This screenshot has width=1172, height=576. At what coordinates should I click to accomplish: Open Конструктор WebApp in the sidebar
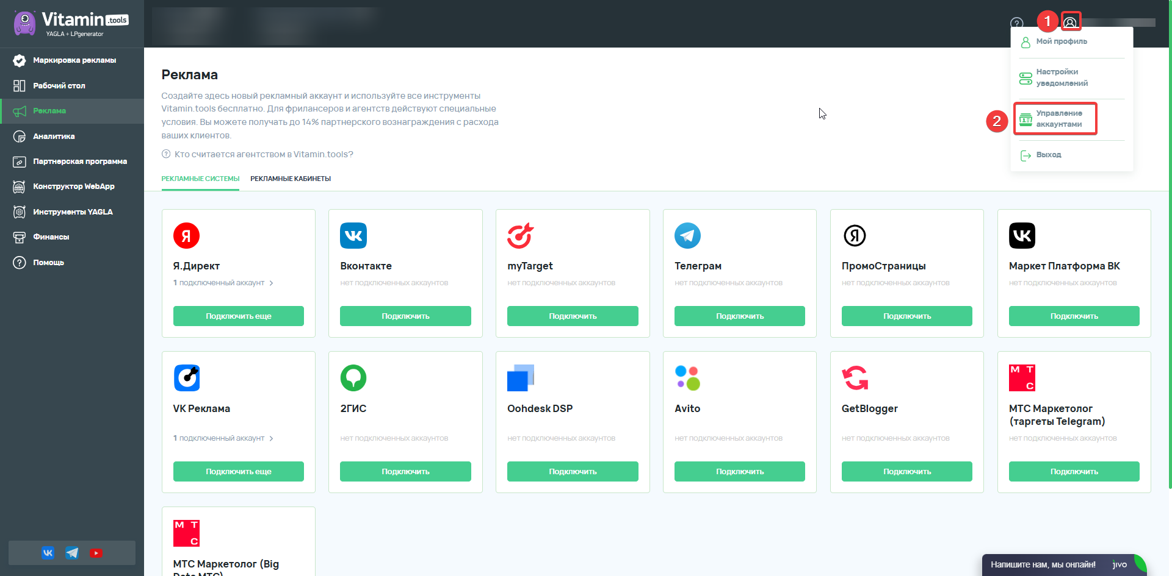click(72, 187)
